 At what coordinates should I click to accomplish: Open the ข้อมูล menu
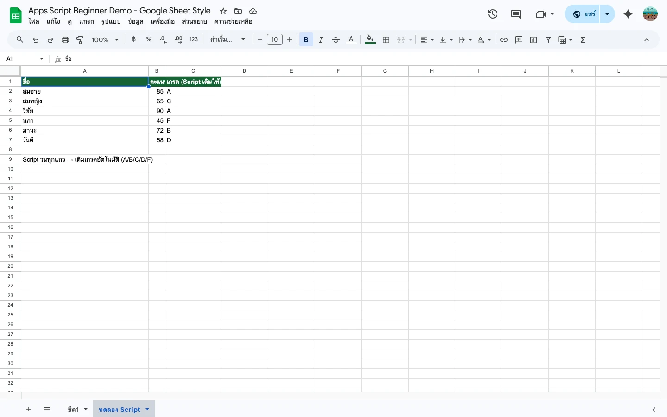coord(136,22)
